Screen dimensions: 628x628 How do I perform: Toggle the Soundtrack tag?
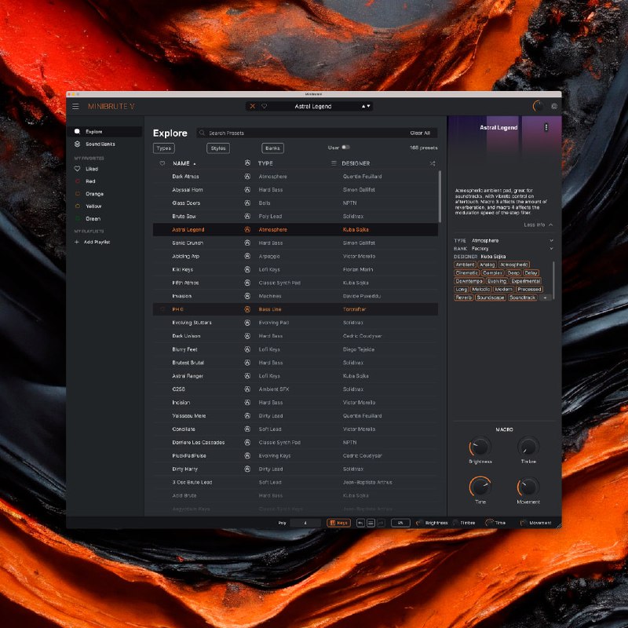(522, 298)
